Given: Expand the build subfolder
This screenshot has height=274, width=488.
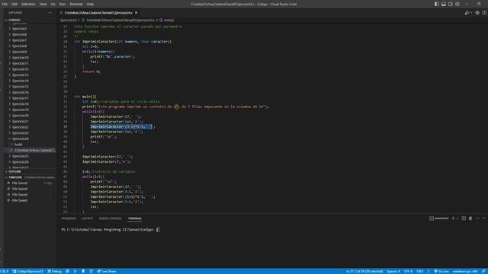Looking at the screenshot, I should point(30,145).
